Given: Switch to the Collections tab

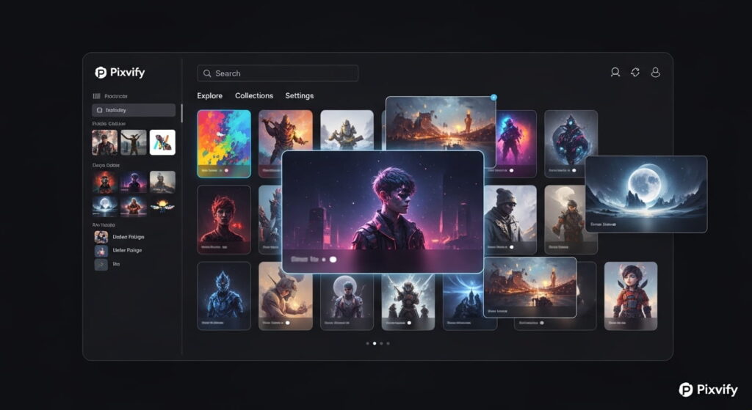Looking at the screenshot, I should click(x=254, y=96).
